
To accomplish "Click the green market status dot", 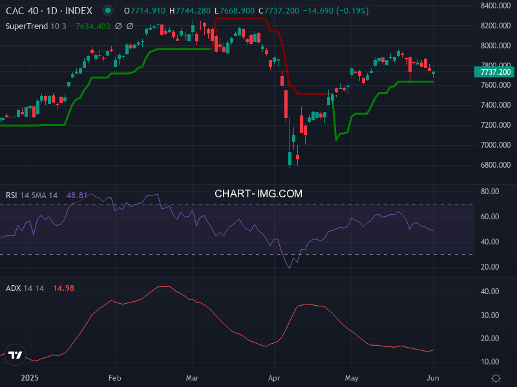I will point(107,10).
